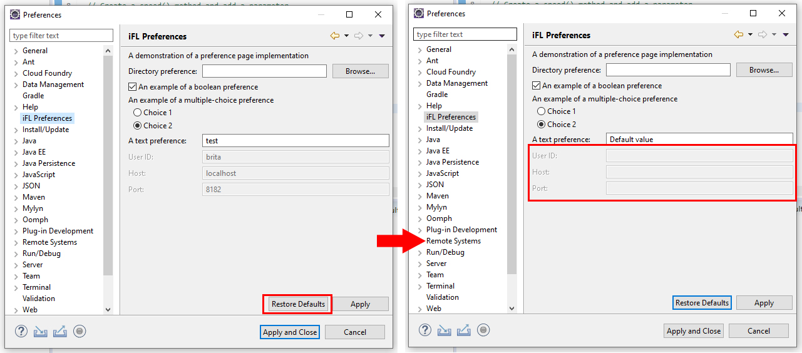Viewport: 802px width, 353px height.
Task: Click the tree scroll-up arrow in left window
Action: point(108,50)
